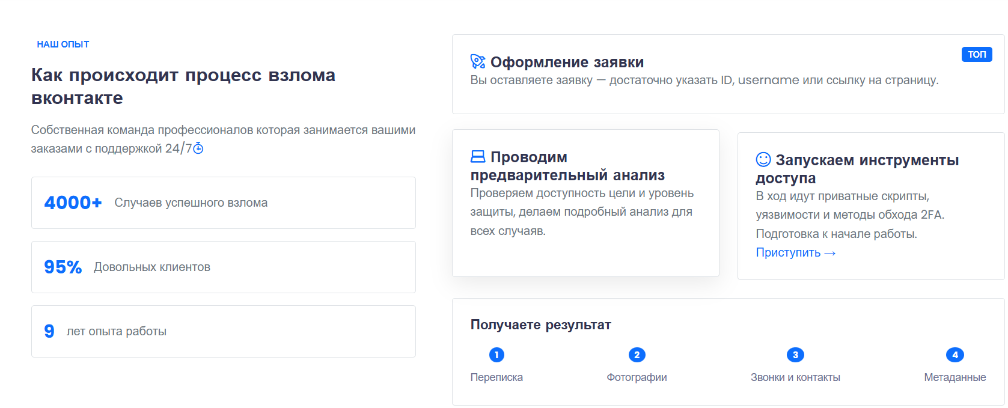Click the paragraph starting В ход идут приватные скрипты
The image size is (1008, 408).
click(850, 215)
